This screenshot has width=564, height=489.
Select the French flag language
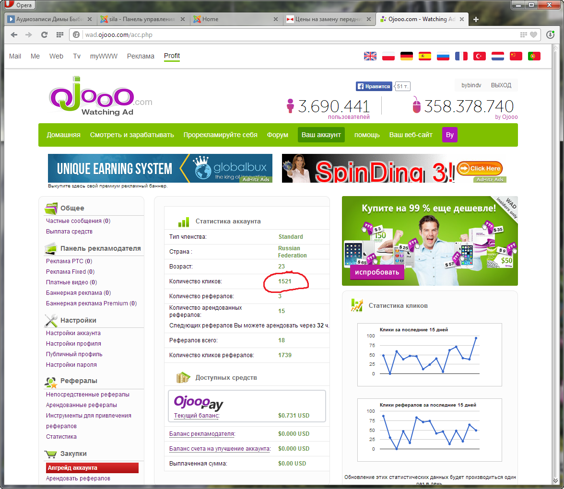tap(461, 56)
